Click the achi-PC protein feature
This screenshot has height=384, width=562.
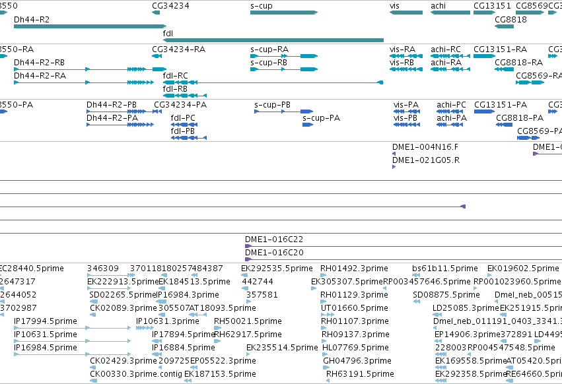pyautogui.click(x=450, y=112)
